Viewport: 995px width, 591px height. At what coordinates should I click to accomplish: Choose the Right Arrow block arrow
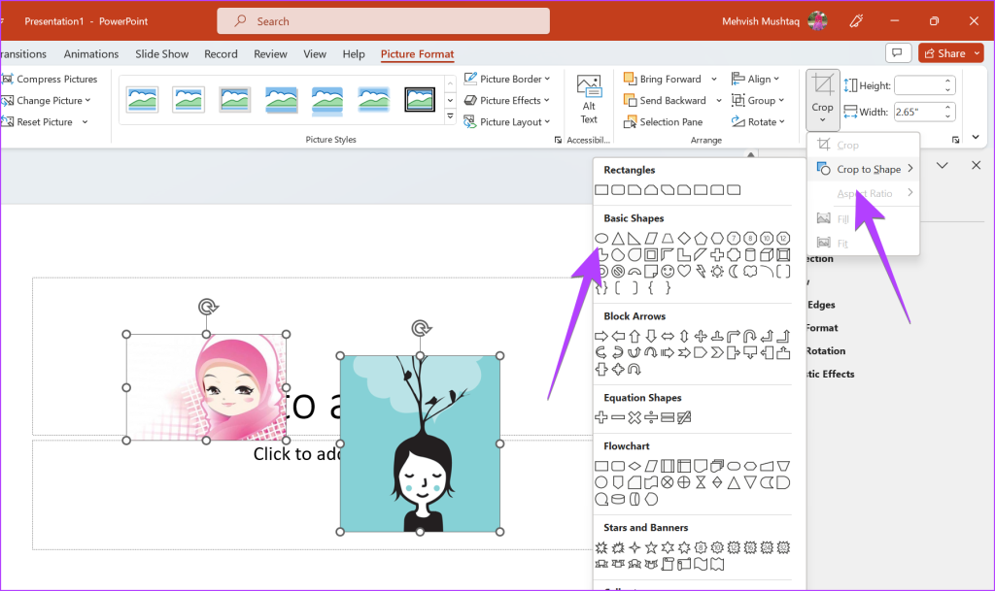(600, 337)
